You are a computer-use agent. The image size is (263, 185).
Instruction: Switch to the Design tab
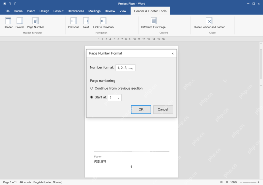click(x=44, y=11)
